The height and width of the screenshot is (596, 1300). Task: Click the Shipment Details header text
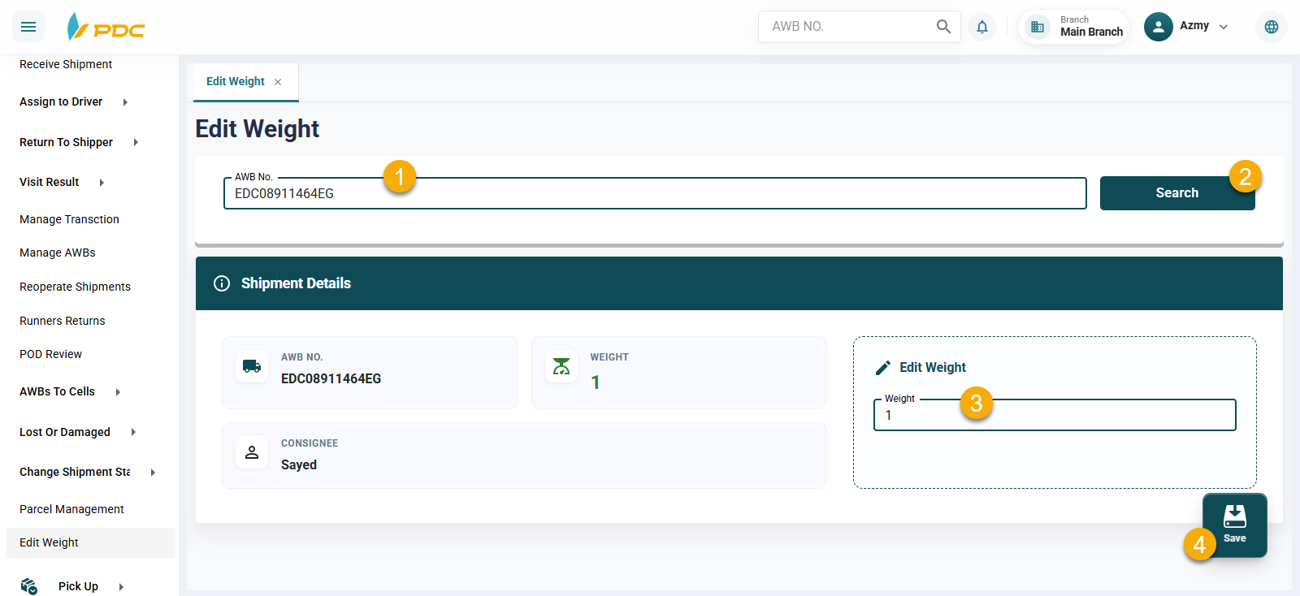(296, 283)
